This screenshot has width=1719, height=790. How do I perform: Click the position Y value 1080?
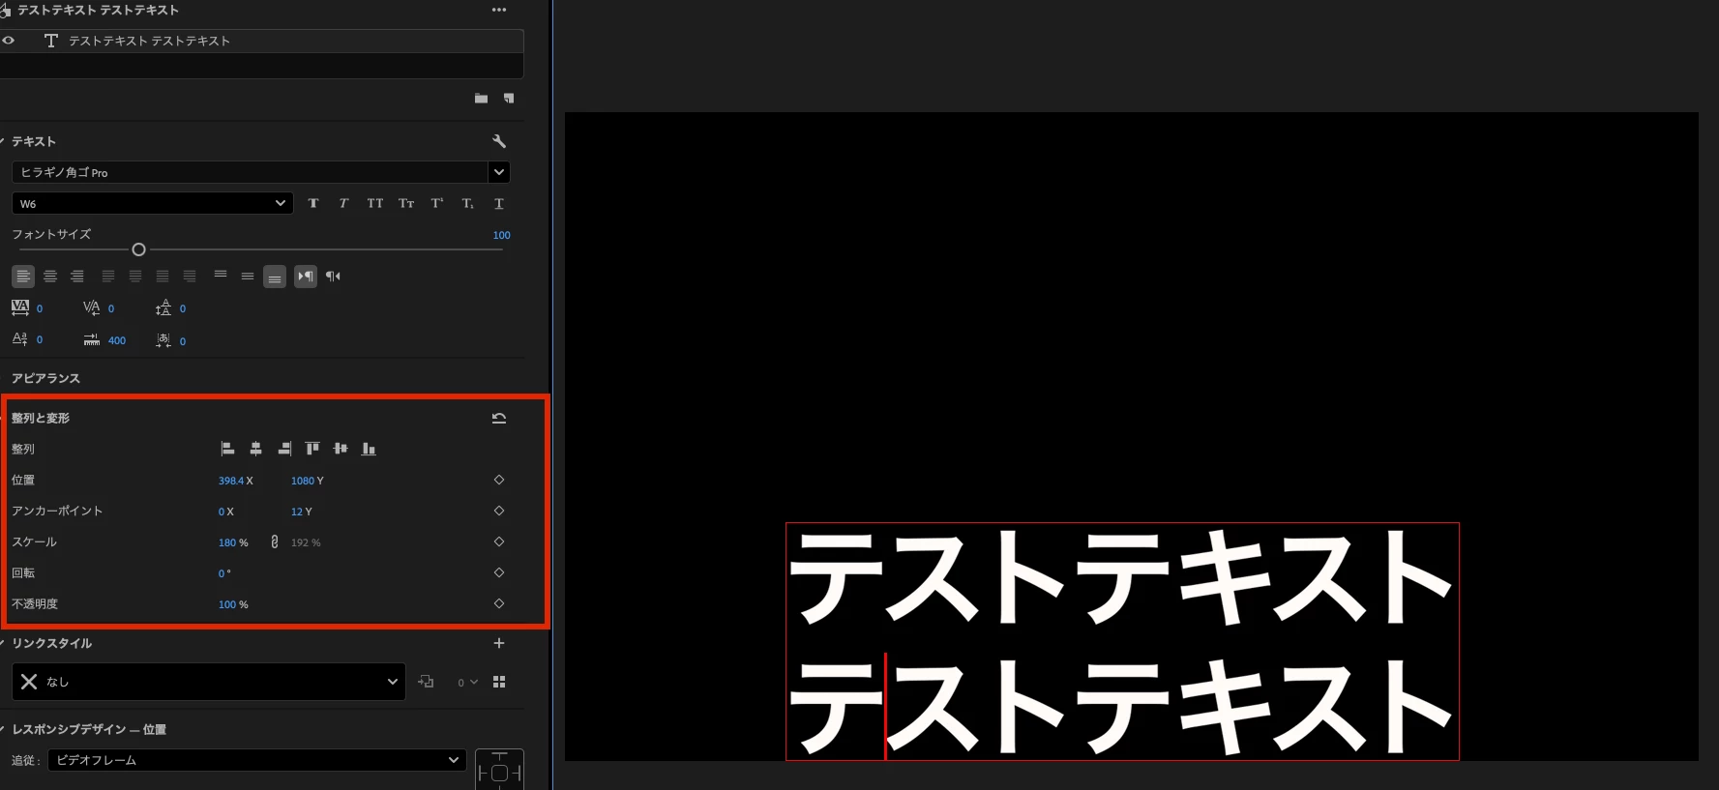[x=303, y=481]
